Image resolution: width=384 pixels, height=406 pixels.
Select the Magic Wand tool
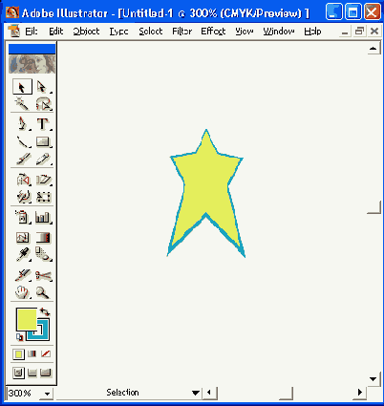pyautogui.click(x=22, y=103)
